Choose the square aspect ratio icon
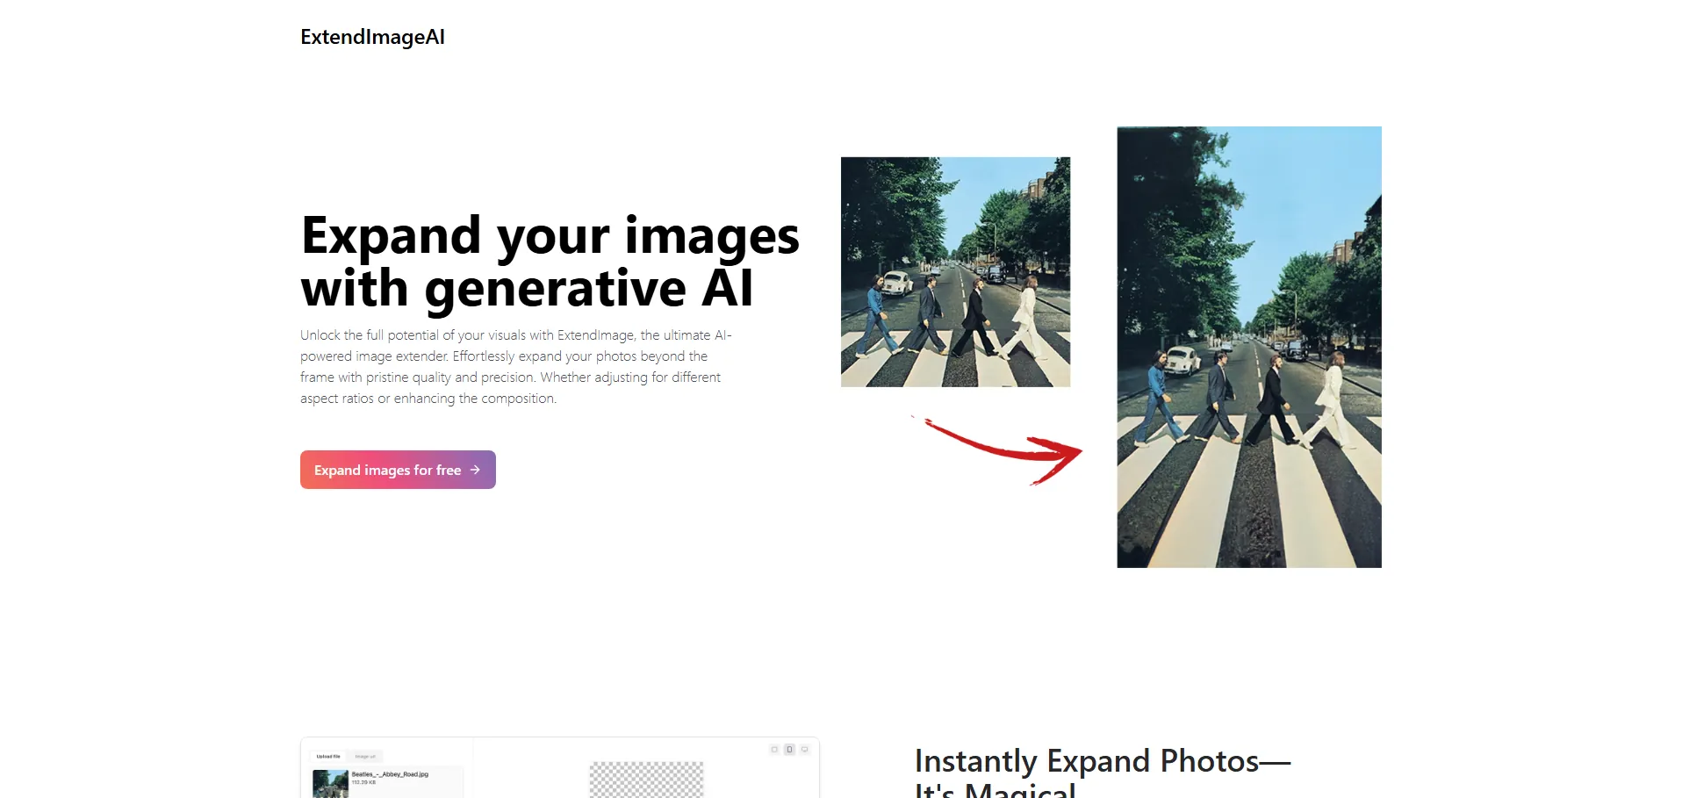Screen dimensions: 1682x798 774,750
